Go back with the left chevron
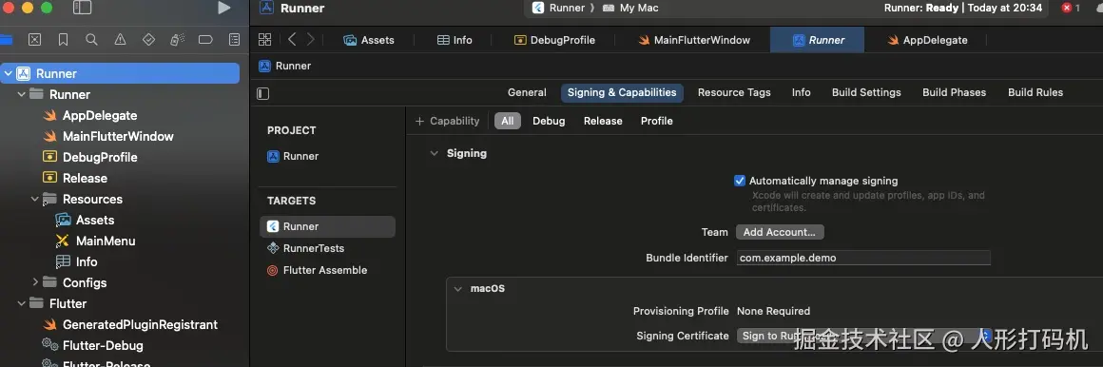Image resolution: width=1103 pixels, height=367 pixels. tap(292, 39)
